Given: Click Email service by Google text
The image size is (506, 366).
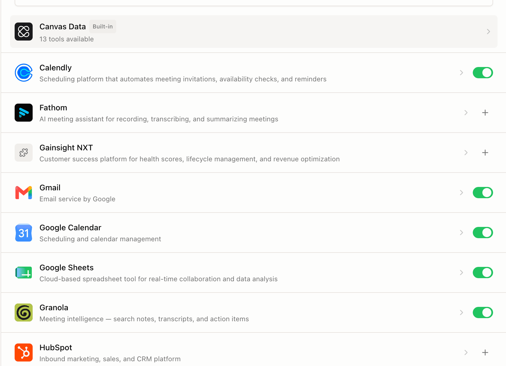Looking at the screenshot, I should click(77, 199).
